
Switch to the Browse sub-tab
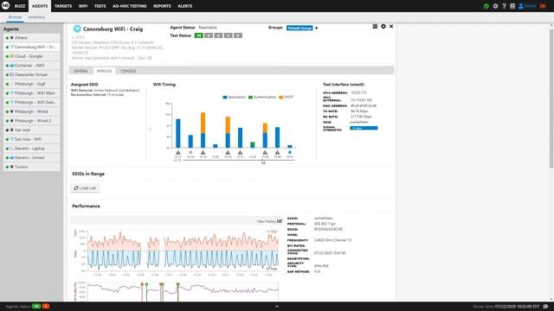click(x=16, y=17)
